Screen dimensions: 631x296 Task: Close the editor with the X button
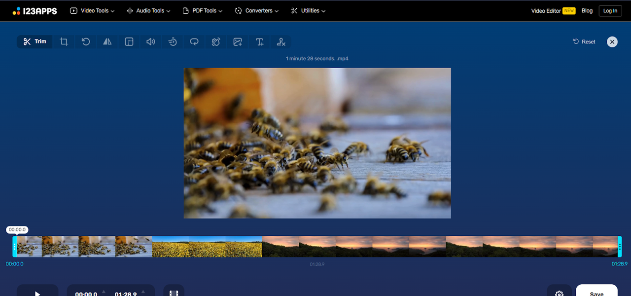click(612, 42)
